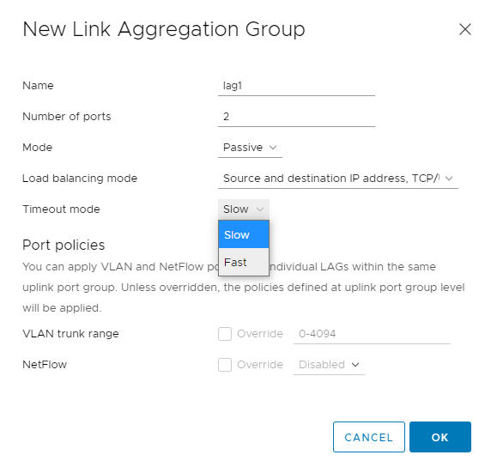Click the CANCEL button
This screenshot has width=491, height=461.
369,437
